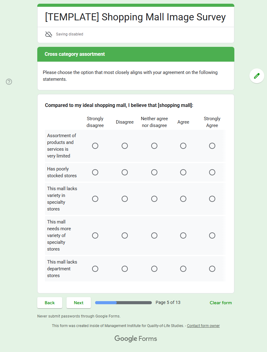Image resolution: width=267 pixels, height=352 pixels.
Task: Select Neither for needs more variety of specialty stores
Action: [x=154, y=235]
